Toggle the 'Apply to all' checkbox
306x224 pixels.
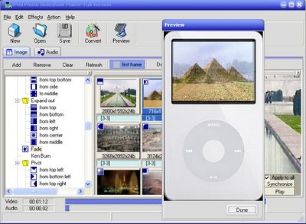point(267,178)
